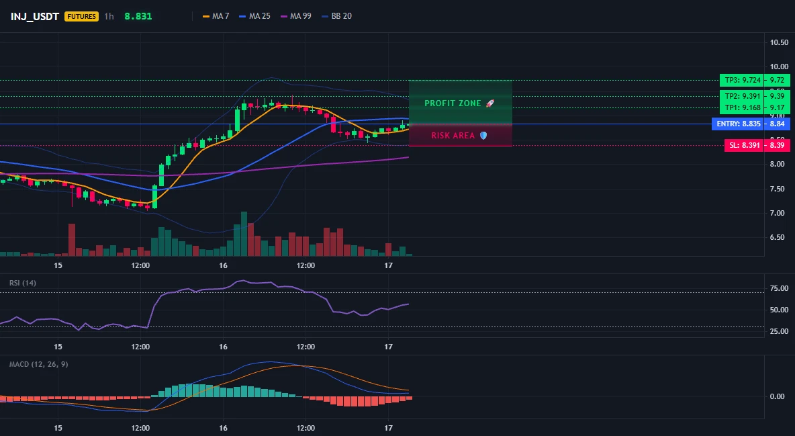Click the shield icon beside RISK AREA
This screenshot has width=795, height=436.
(x=483, y=136)
